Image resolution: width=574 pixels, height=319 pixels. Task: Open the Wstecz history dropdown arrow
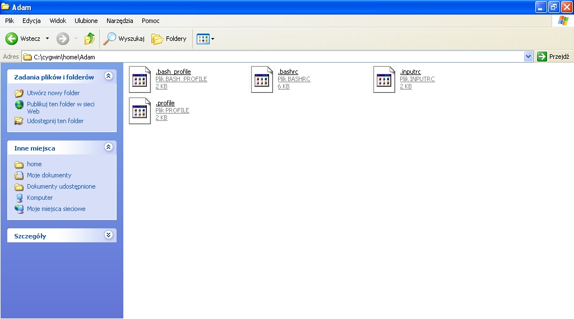[x=47, y=39]
